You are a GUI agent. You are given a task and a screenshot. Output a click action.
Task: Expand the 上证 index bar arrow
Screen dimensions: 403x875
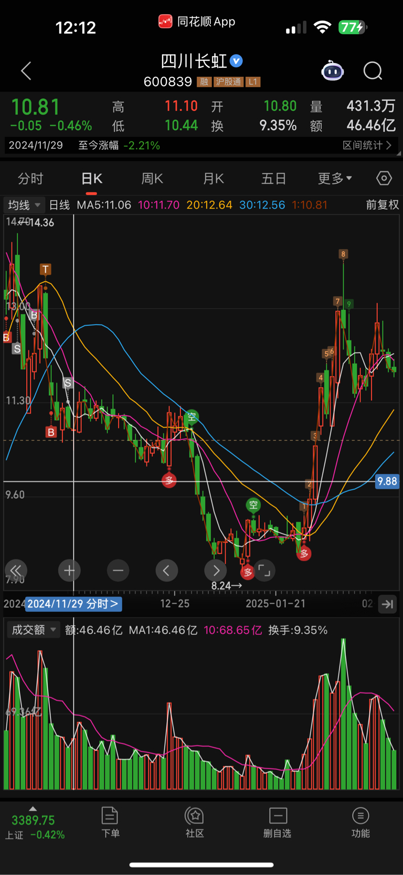point(33,809)
